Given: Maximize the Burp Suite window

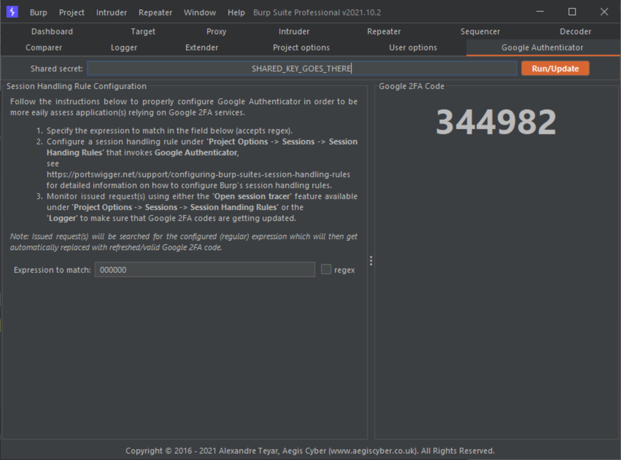Looking at the screenshot, I should pos(572,12).
